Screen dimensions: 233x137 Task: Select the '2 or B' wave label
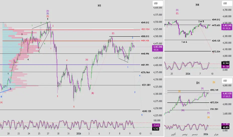click(201, 21)
